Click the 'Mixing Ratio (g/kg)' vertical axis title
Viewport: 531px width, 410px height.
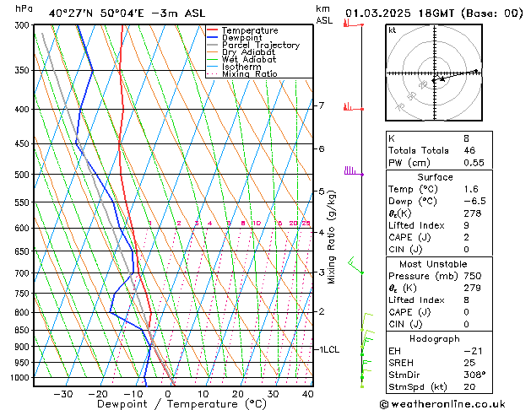coord(331,237)
